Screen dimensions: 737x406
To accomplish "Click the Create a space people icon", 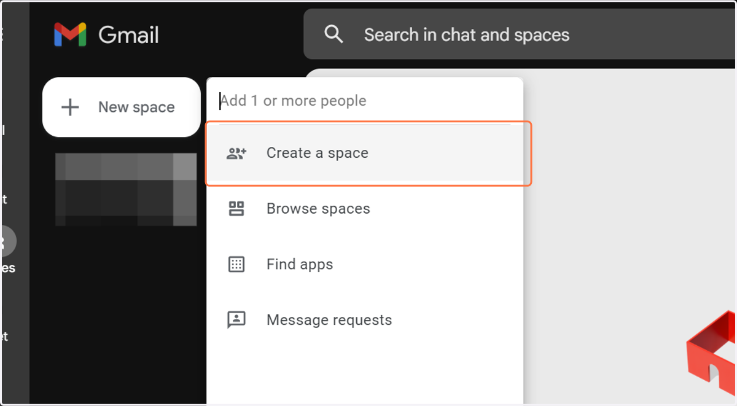I will pyautogui.click(x=236, y=153).
